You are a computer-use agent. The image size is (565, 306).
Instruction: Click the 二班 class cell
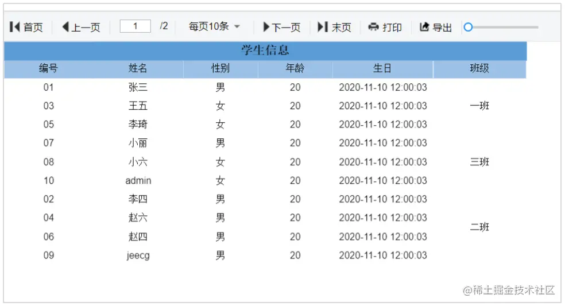[x=479, y=227]
